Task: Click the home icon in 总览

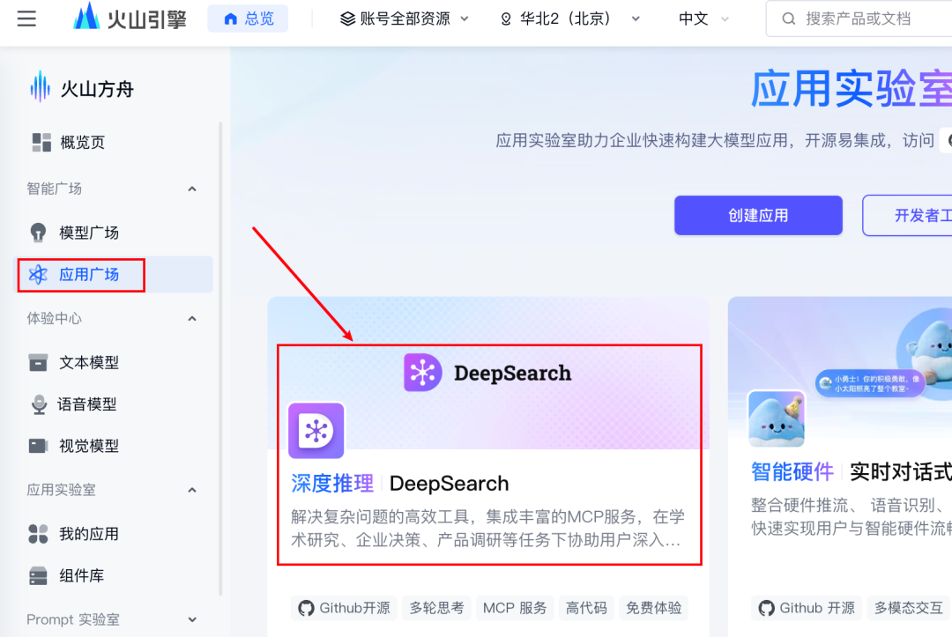Action: (231, 19)
